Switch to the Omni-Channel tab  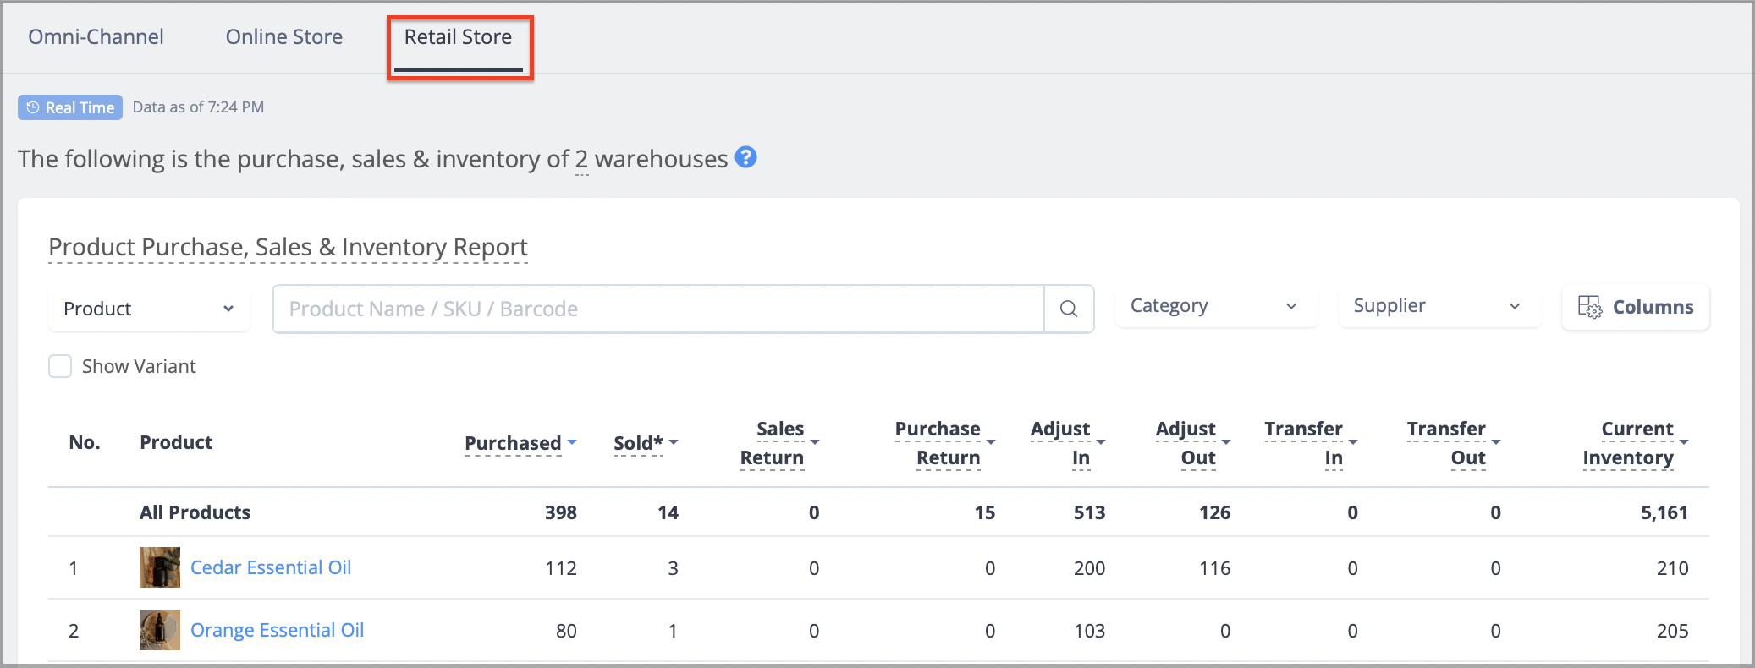click(x=96, y=37)
